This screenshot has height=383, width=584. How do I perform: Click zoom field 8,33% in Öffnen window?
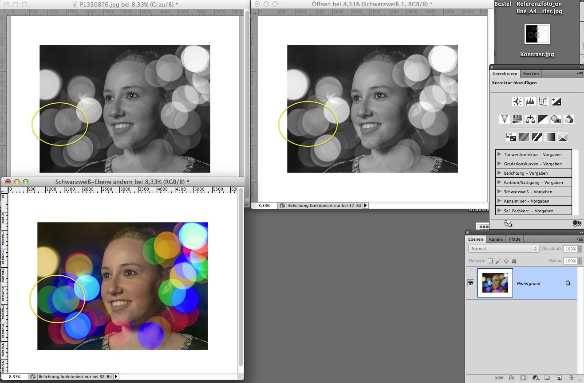pyautogui.click(x=264, y=206)
